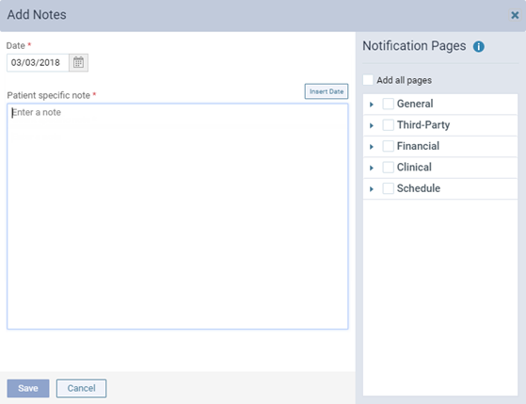The height and width of the screenshot is (404, 526).
Task: Expand the General tree node arrow
Action: (372, 105)
